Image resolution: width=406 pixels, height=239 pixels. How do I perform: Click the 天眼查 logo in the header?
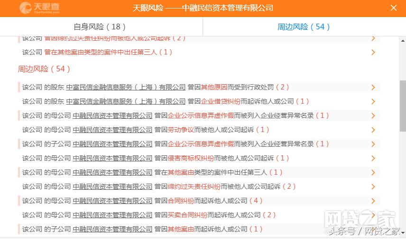tap(40, 8)
